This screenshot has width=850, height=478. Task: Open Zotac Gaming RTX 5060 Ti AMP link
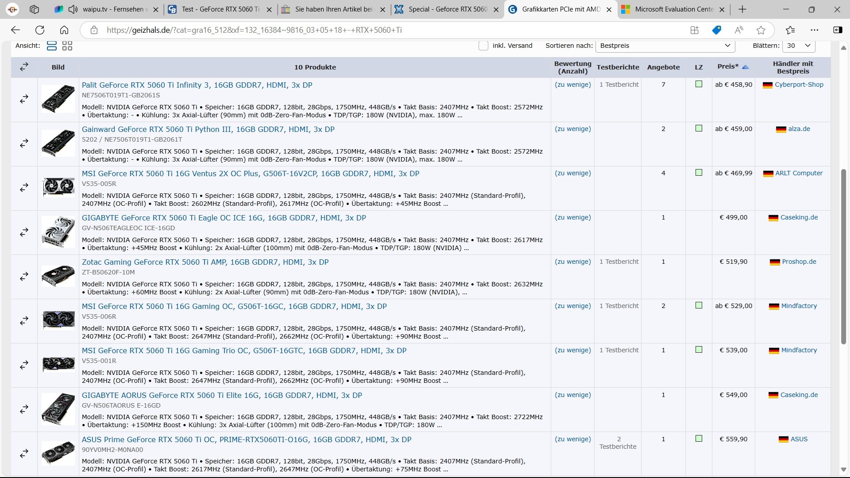tap(205, 262)
